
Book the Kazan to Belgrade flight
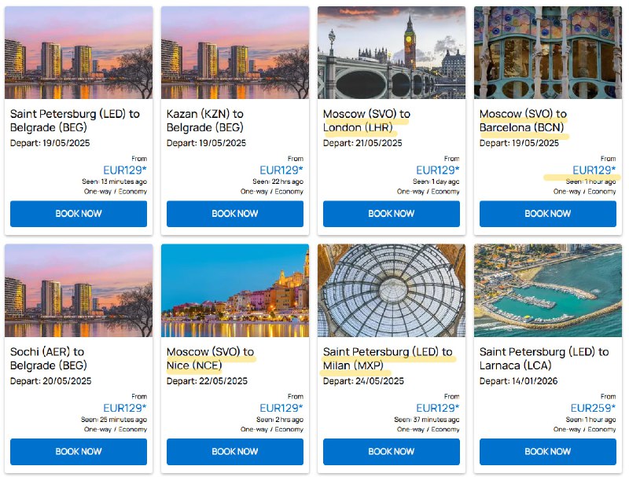(235, 214)
